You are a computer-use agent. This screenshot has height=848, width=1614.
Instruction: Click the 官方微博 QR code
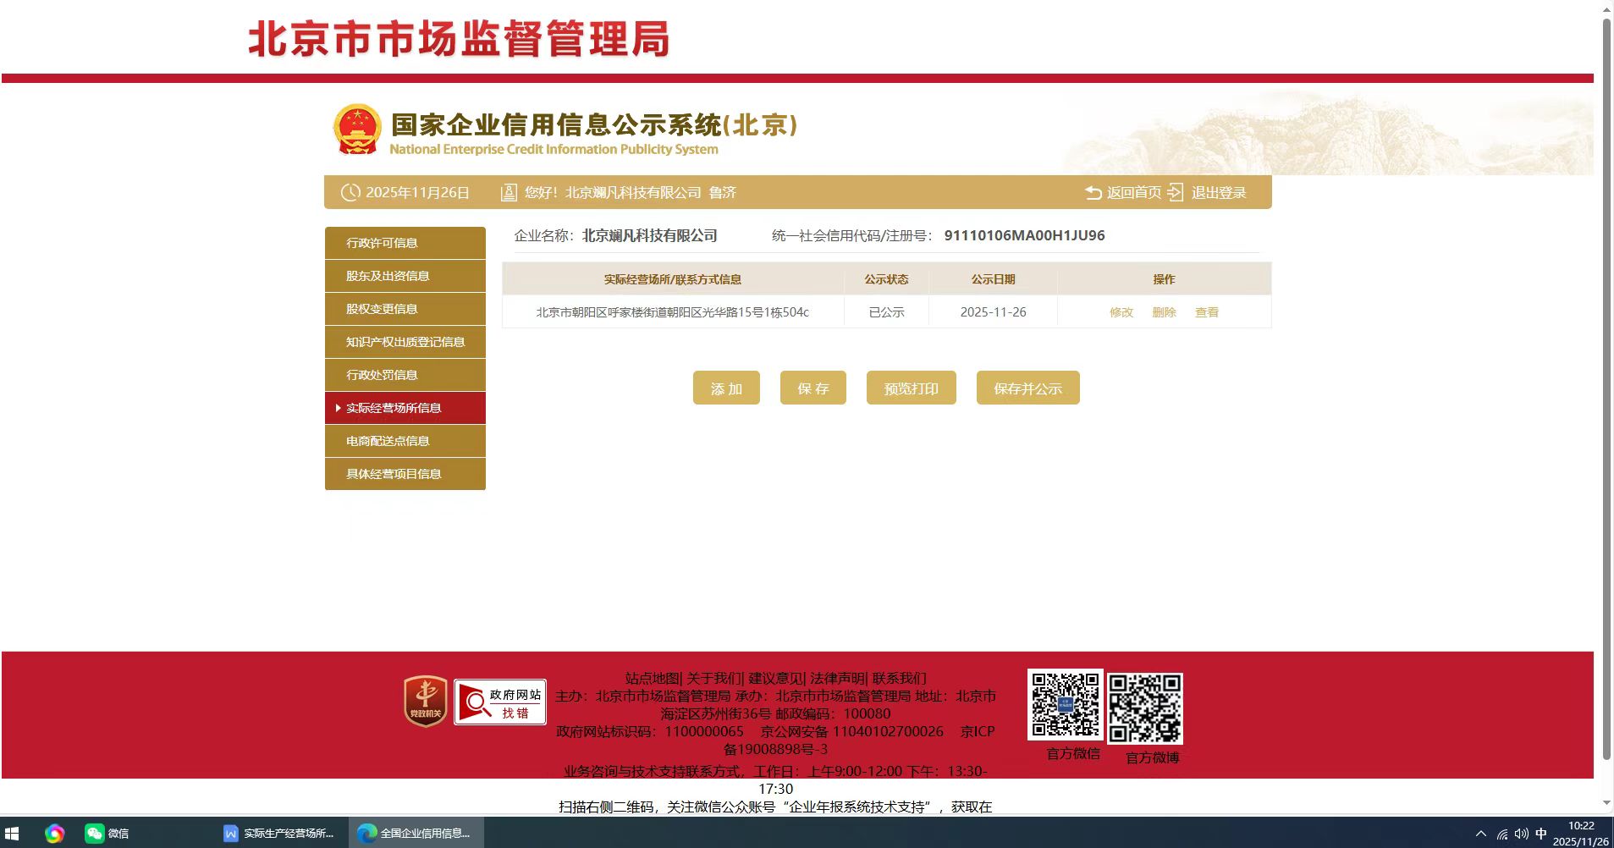click(1145, 708)
